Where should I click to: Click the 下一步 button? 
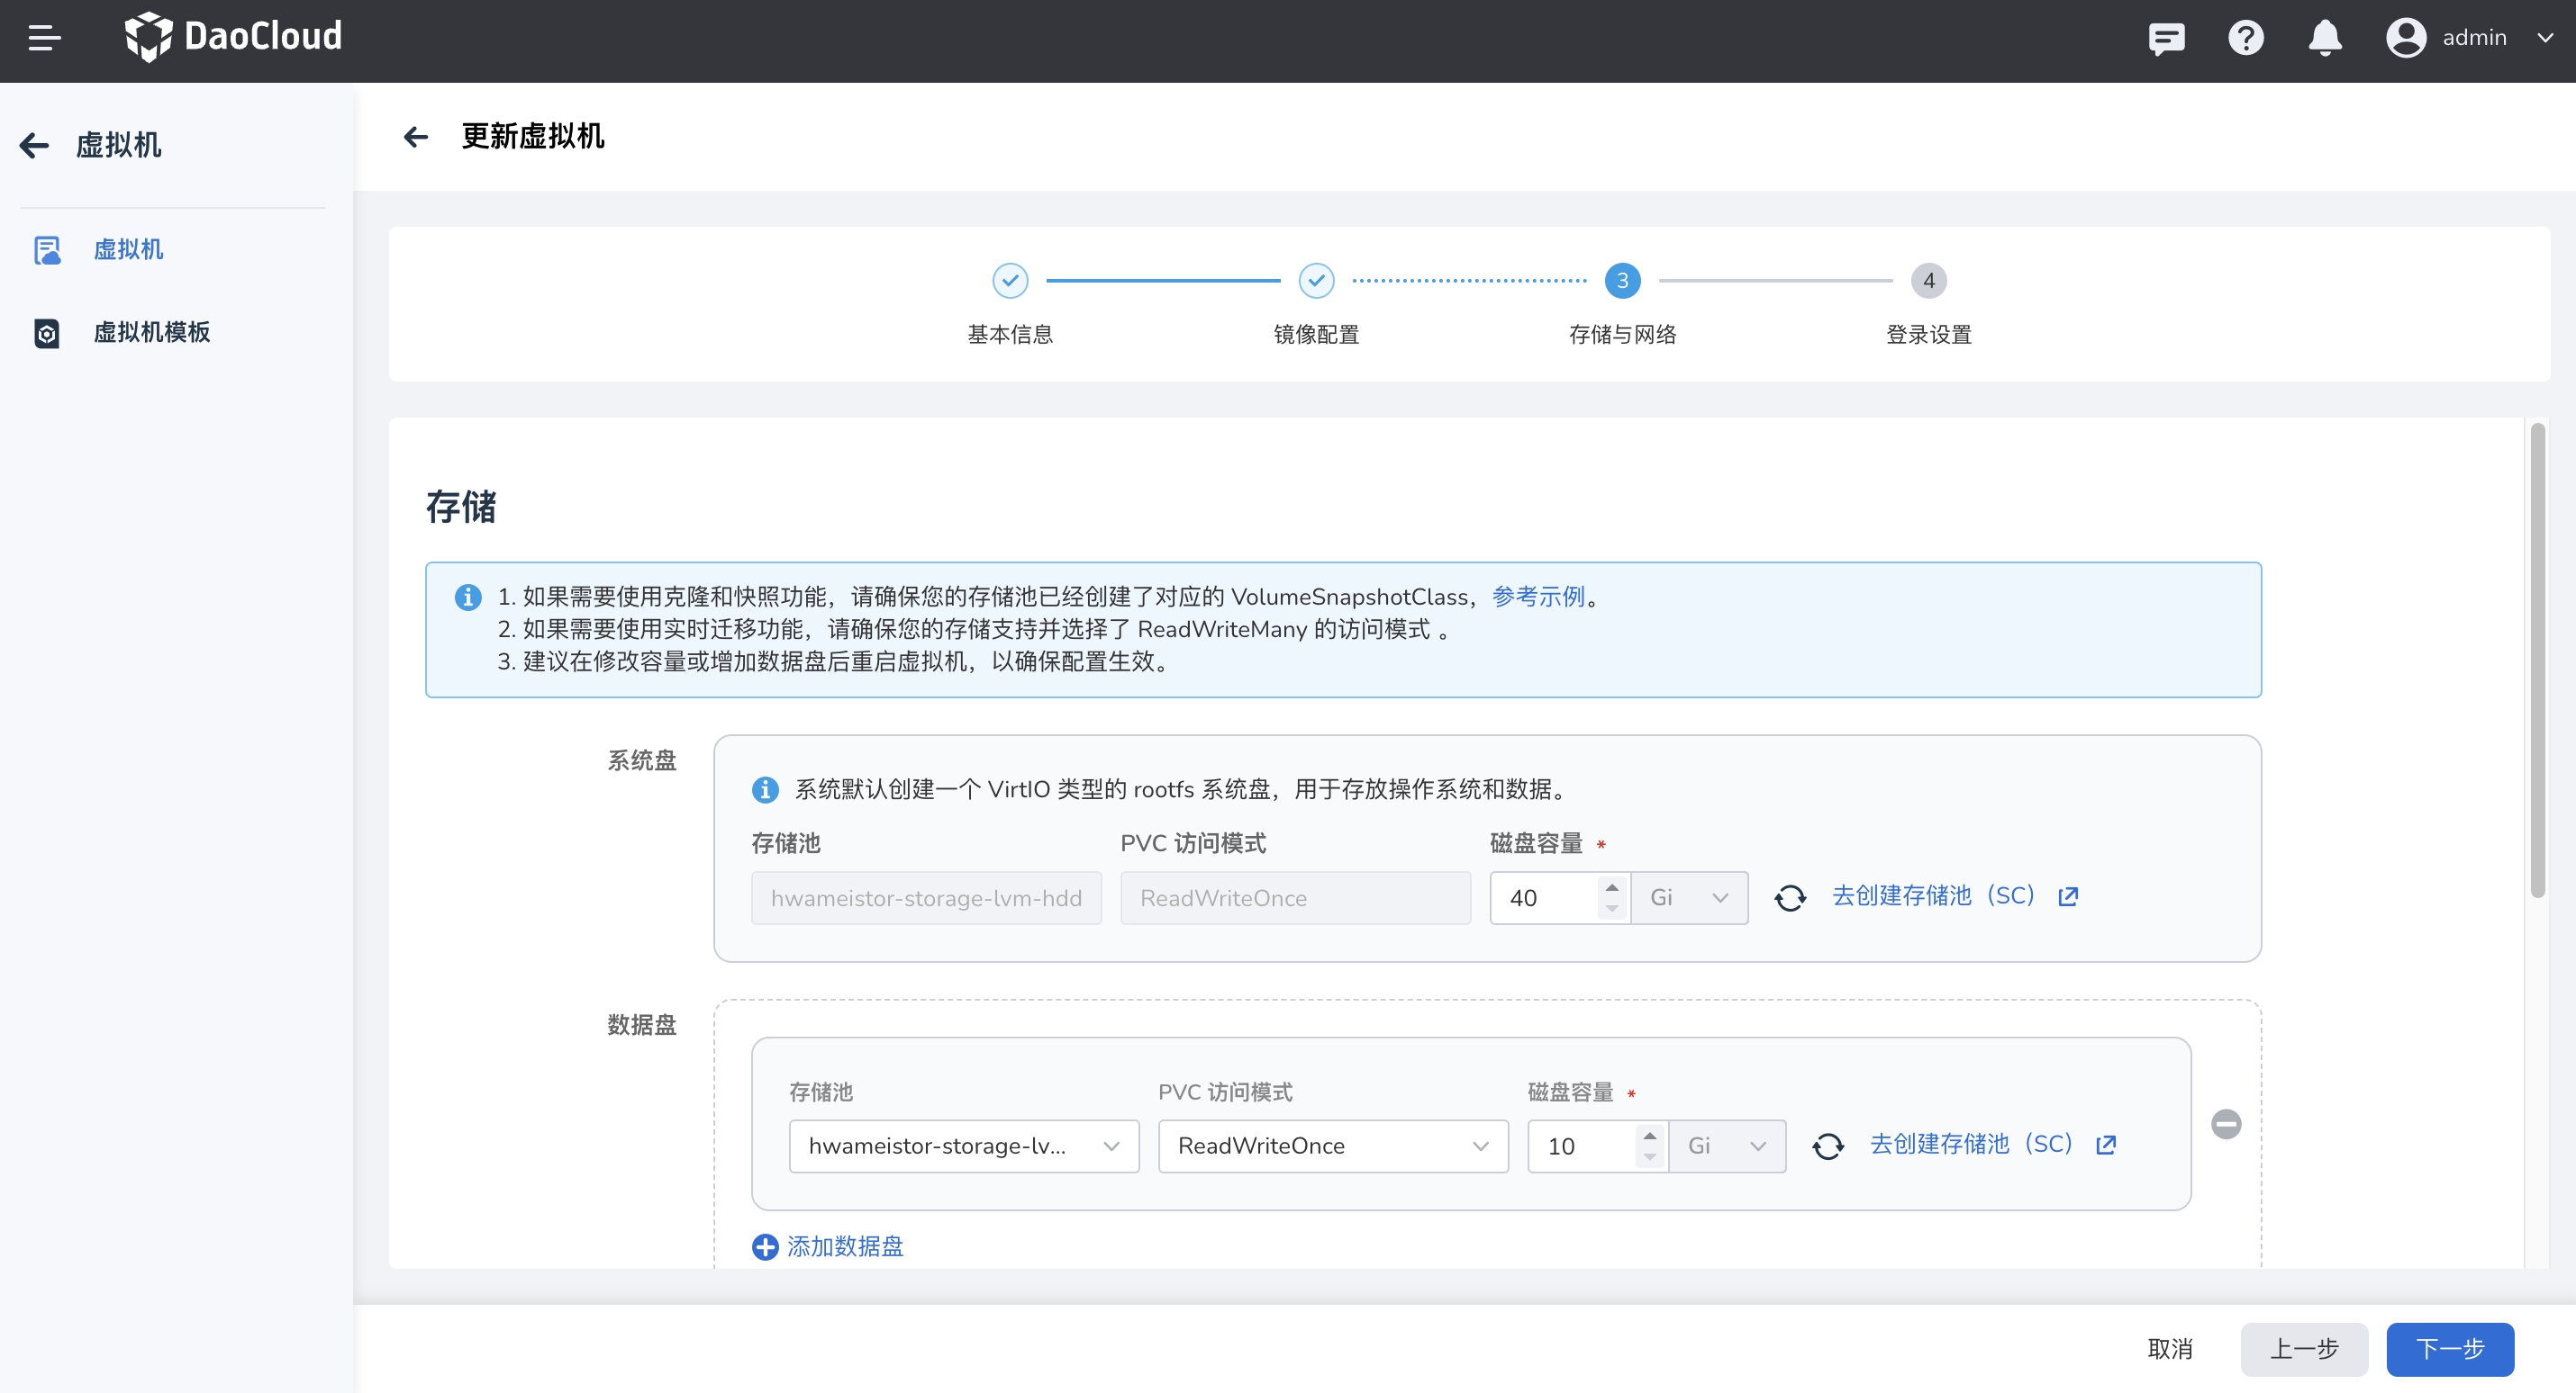pyautogui.click(x=2449, y=1349)
